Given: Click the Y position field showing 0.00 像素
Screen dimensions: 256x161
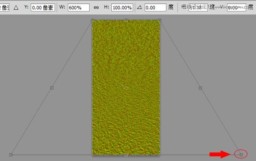Looking at the screenshot, I should tap(43, 8).
